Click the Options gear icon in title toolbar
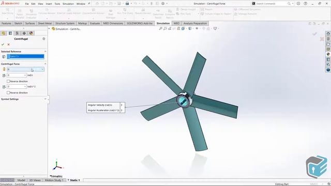Screen dimensions: 331x186 [163, 4]
